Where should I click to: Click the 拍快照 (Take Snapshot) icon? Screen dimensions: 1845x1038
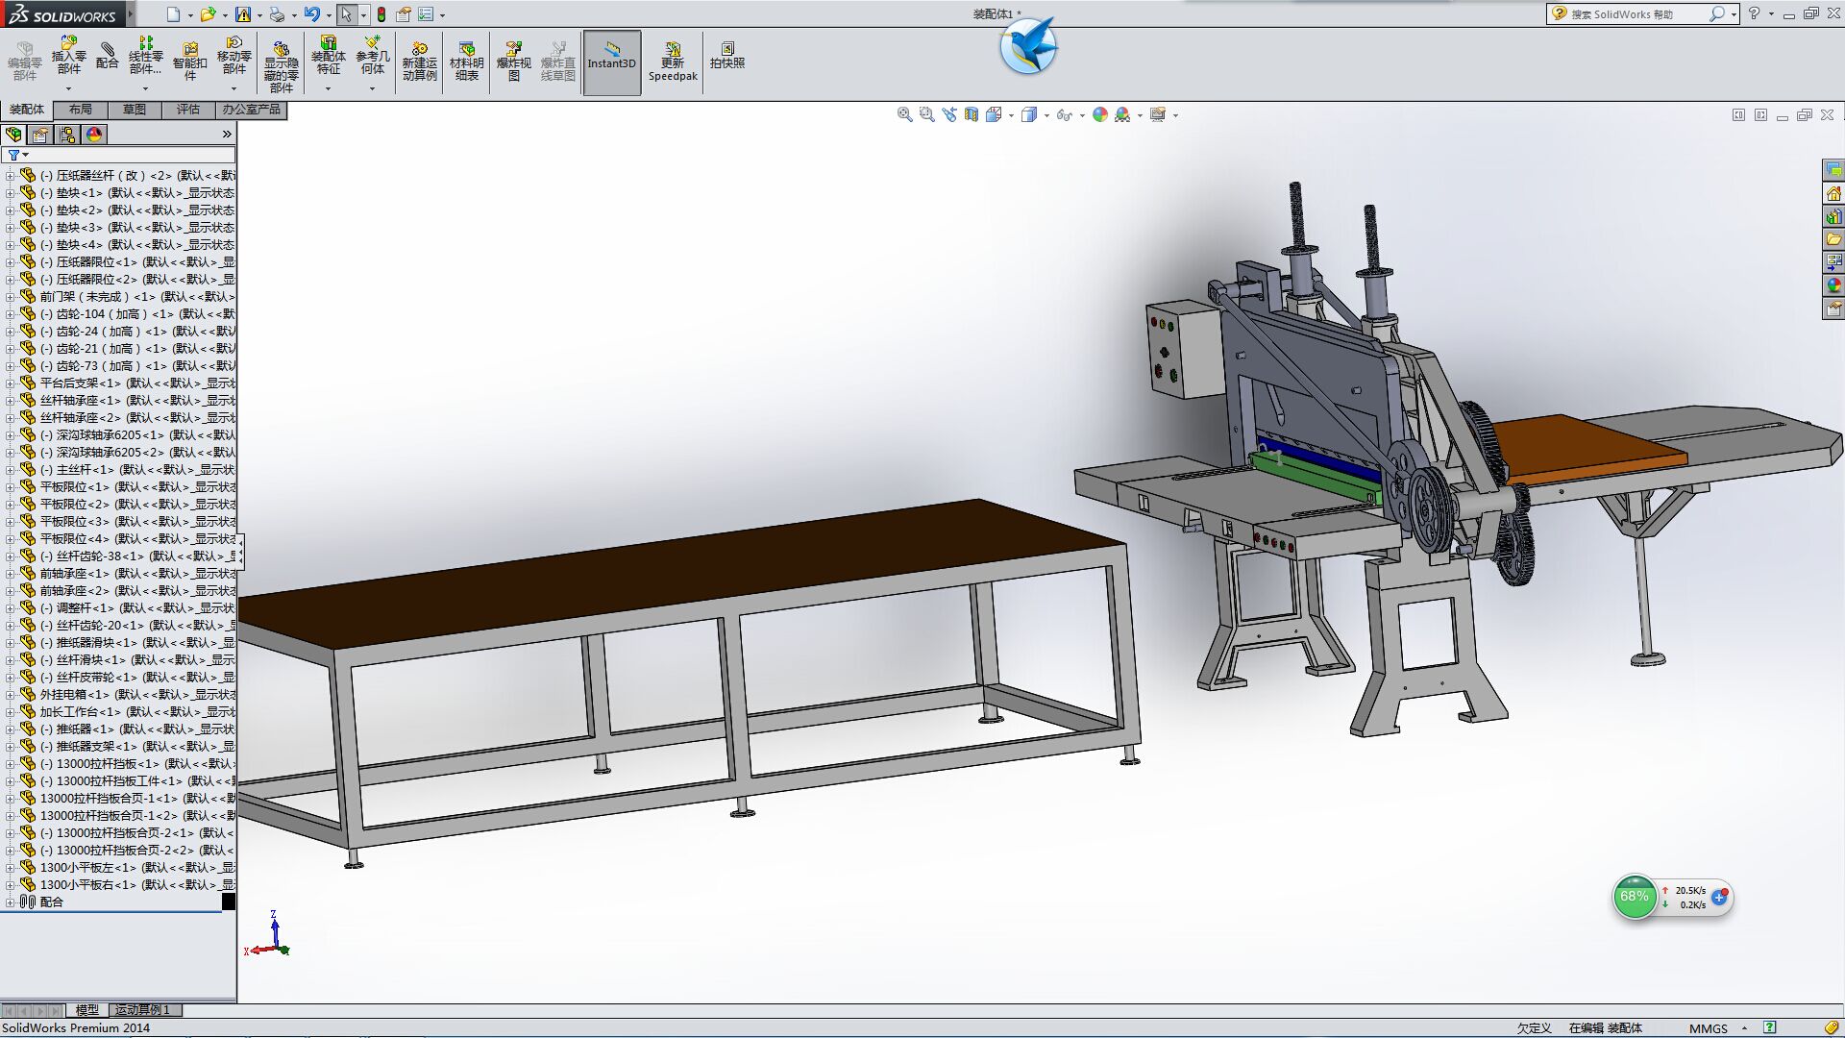[x=727, y=56]
